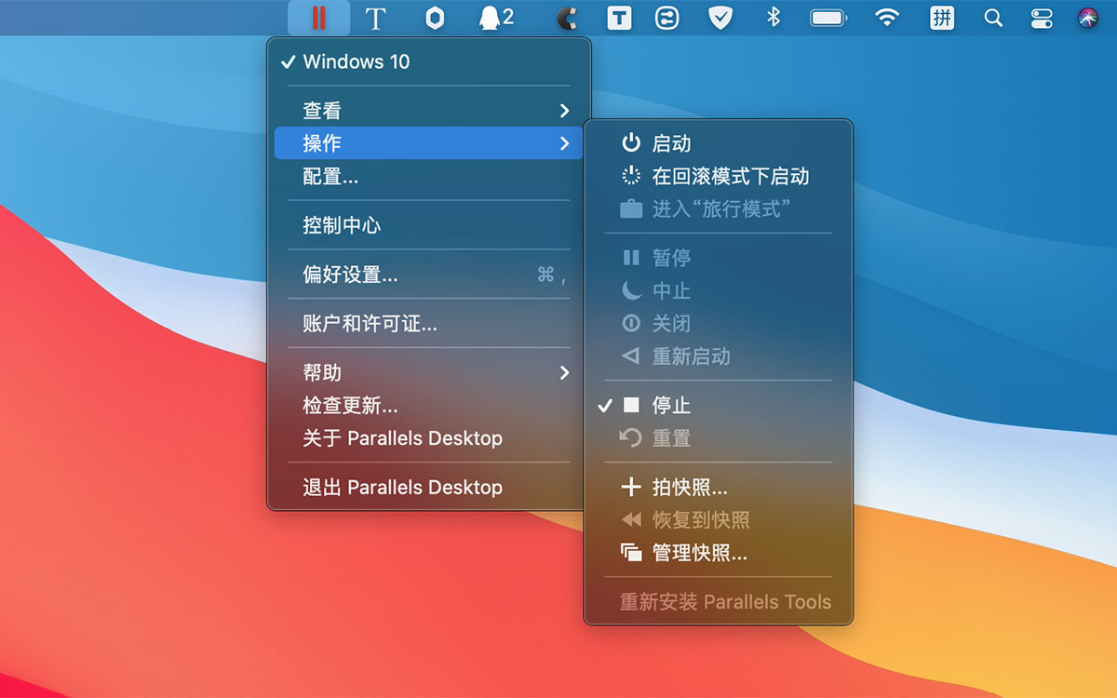
Task: Open Spotlight search magnifier
Action: [993, 18]
